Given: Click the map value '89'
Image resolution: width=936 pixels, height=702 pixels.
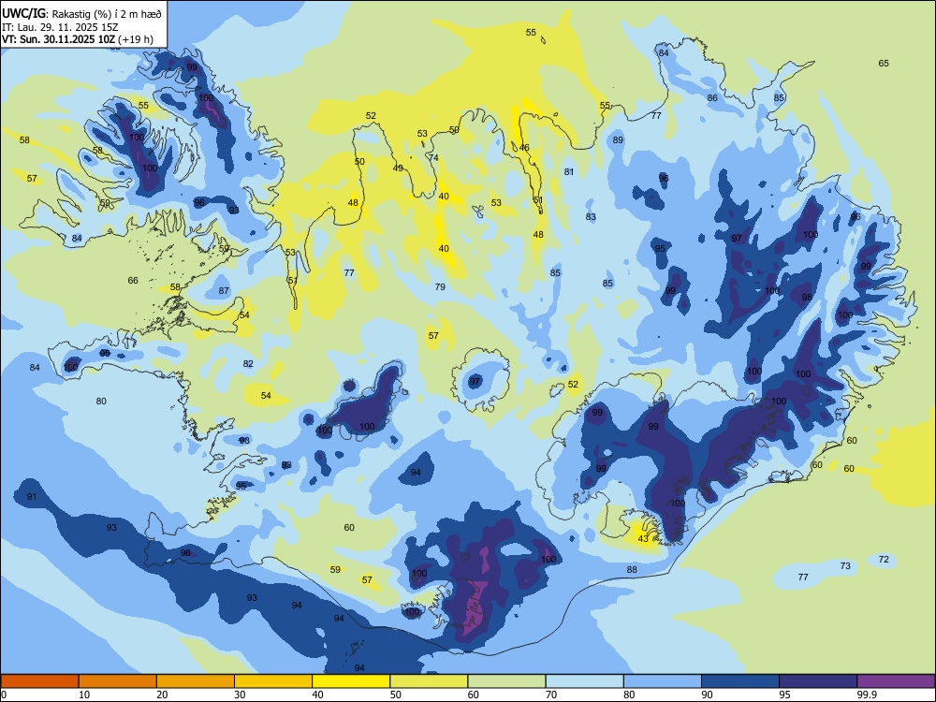Looking at the screenshot, I should click(618, 140).
